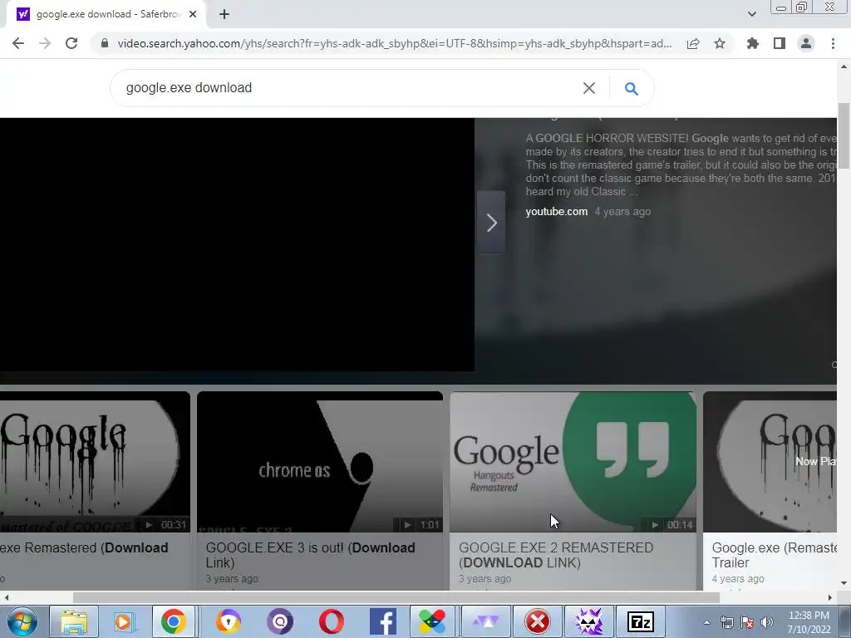Click the forward navigation arrow
Image resolution: width=851 pixels, height=638 pixels.
tap(45, 43)
